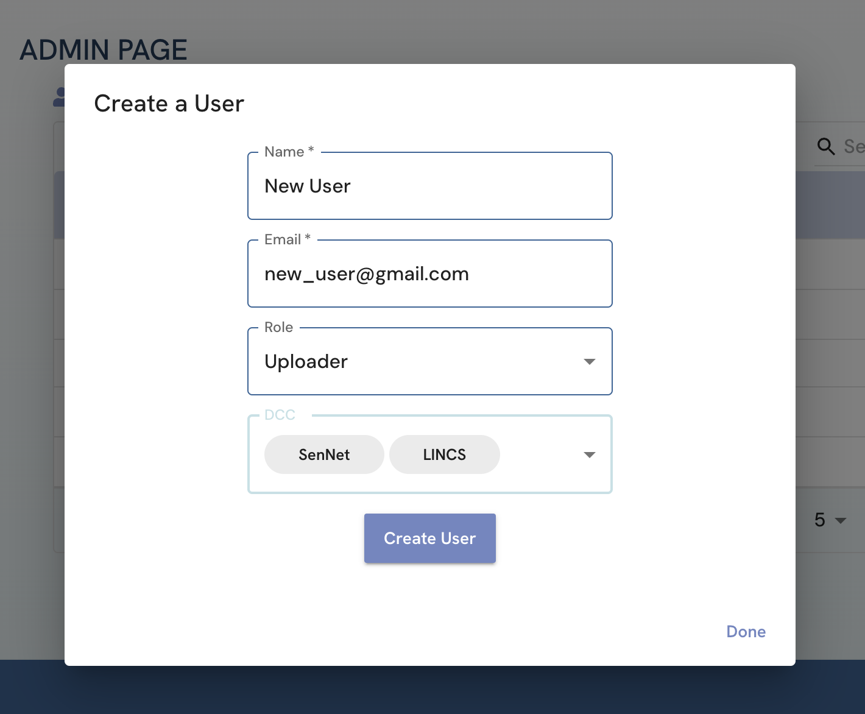865x714 pixels.
Task: Click the DCC dropdown arrow icon
Action: click(x=589, y=455)
